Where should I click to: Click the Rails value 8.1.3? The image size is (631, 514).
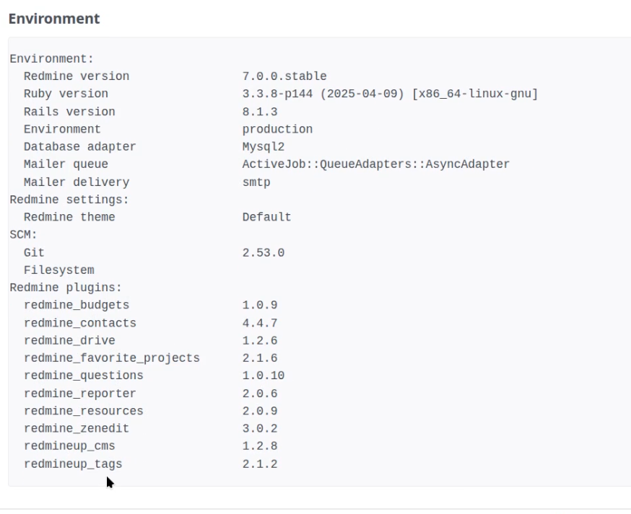(260, 111)
